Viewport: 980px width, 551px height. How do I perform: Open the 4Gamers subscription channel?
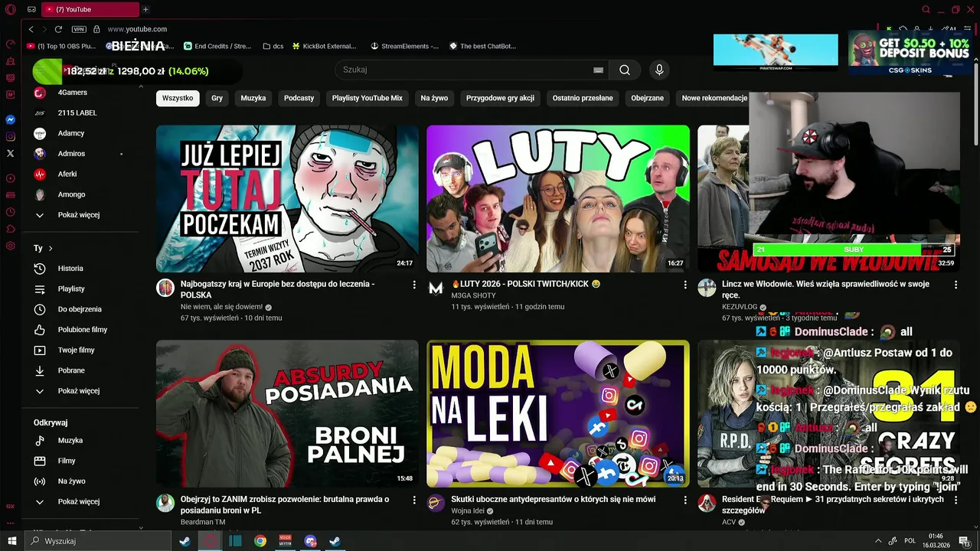[x=70, y=93]
